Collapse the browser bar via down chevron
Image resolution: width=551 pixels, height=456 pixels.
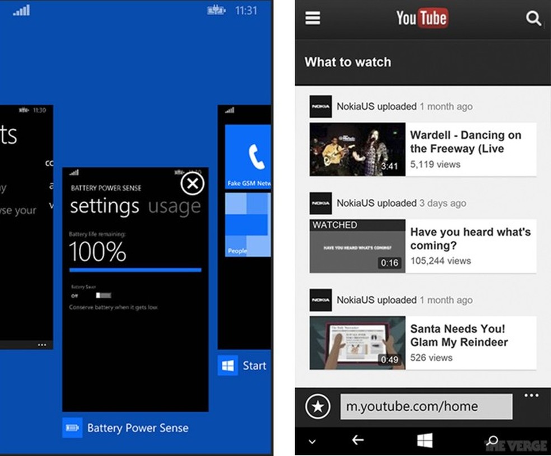tap(313, 441)
